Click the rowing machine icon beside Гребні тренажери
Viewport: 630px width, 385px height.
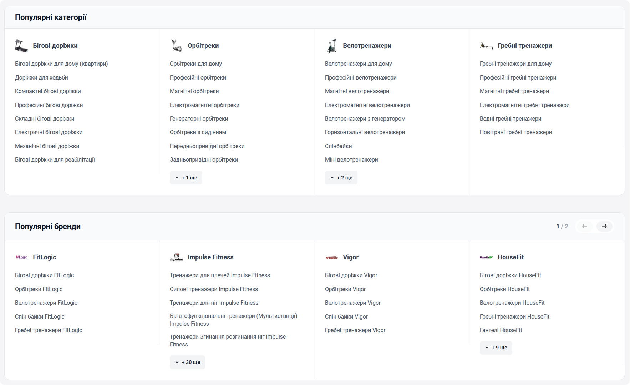(487, 46)
